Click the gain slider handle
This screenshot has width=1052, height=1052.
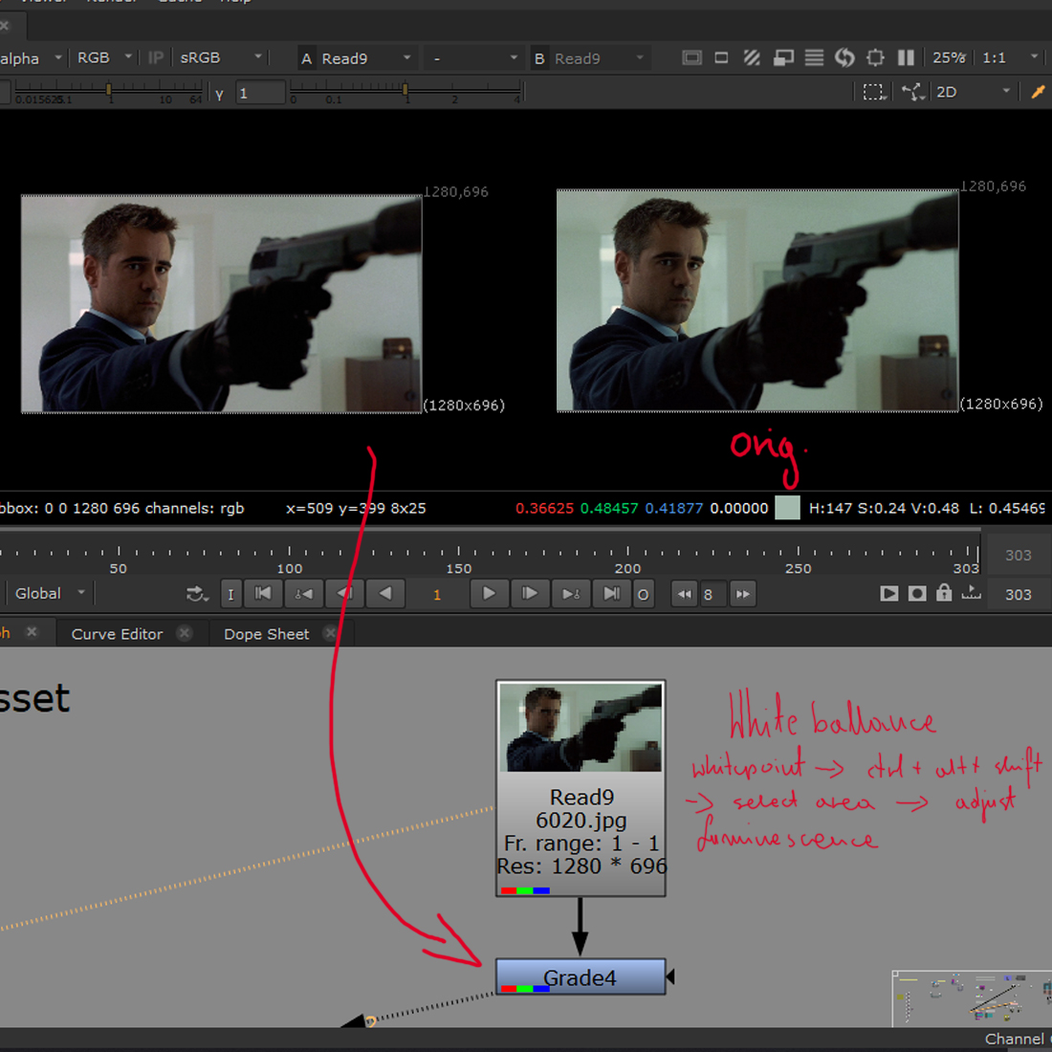[109, 89]
